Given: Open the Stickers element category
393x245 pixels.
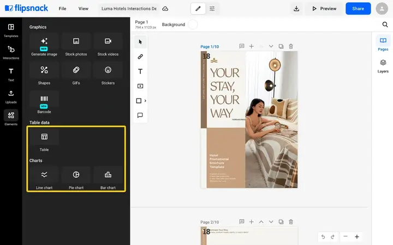Looking at the screenshot, I should pyautogui.click(x=108, y=74).
